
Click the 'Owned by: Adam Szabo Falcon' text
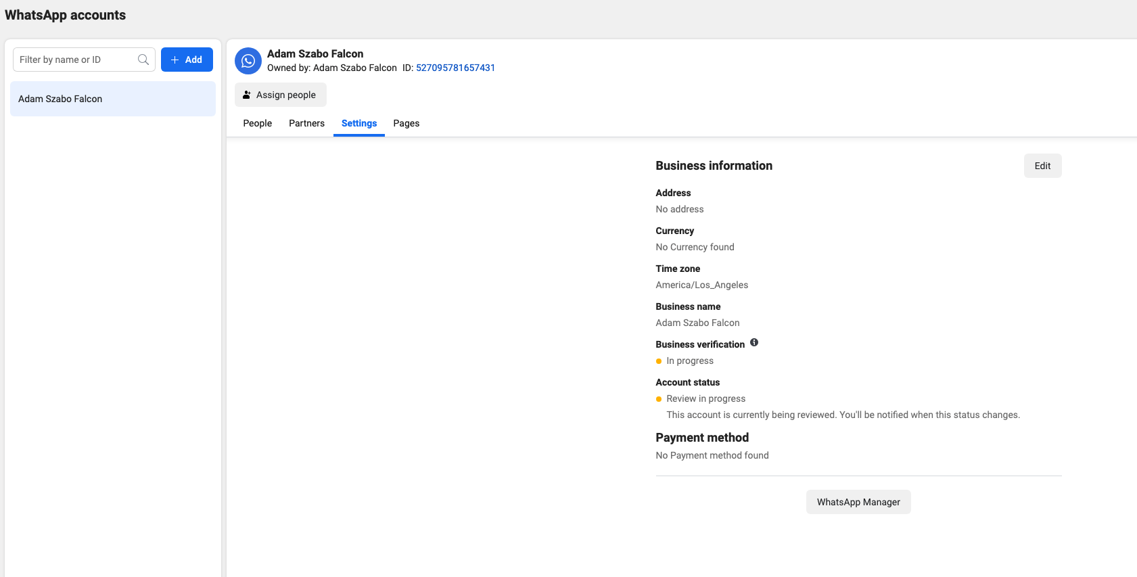tap(331, 68)
